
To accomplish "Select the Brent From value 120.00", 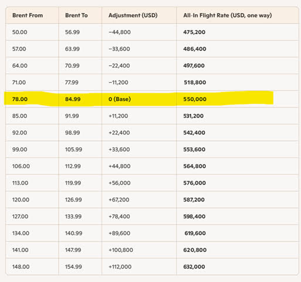I will [21, 200].
